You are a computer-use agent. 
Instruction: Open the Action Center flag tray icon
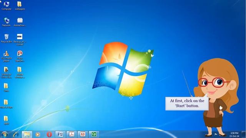pyautogui.click(x=216, y=135)
